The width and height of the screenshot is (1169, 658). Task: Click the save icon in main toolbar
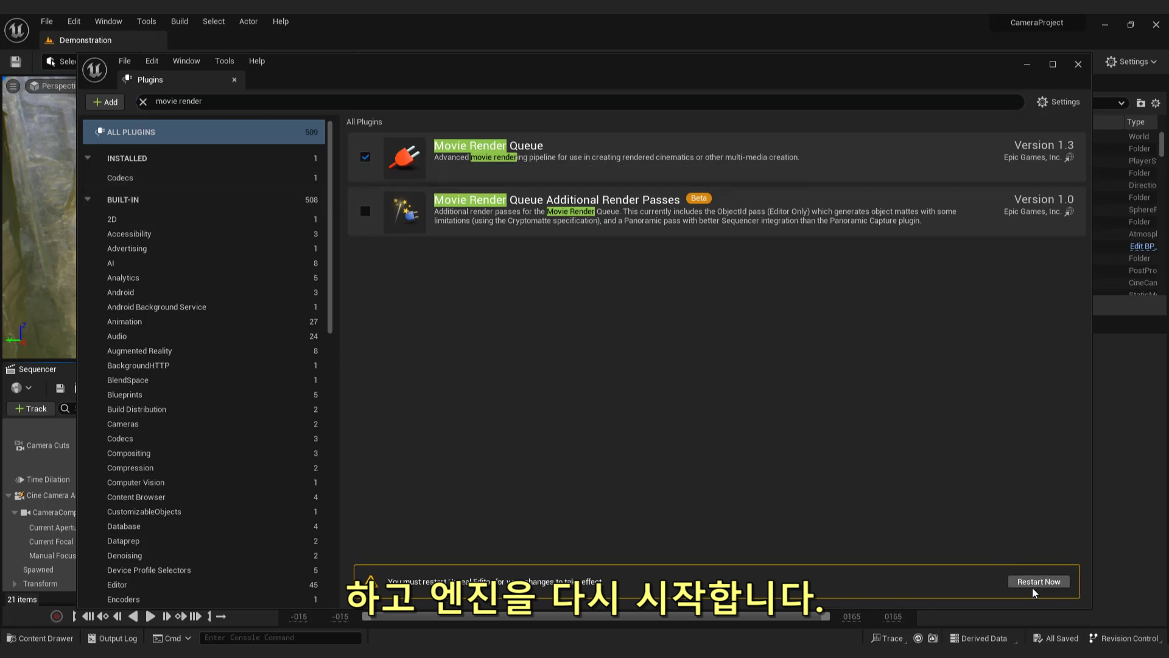(16, 62)
